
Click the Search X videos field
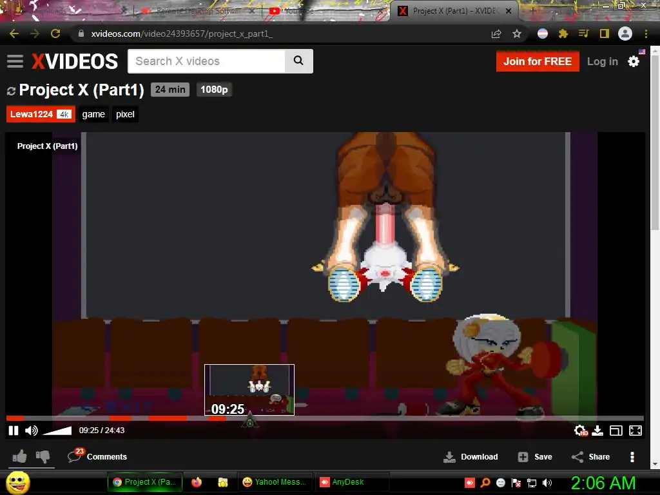[x=206, y=61]
